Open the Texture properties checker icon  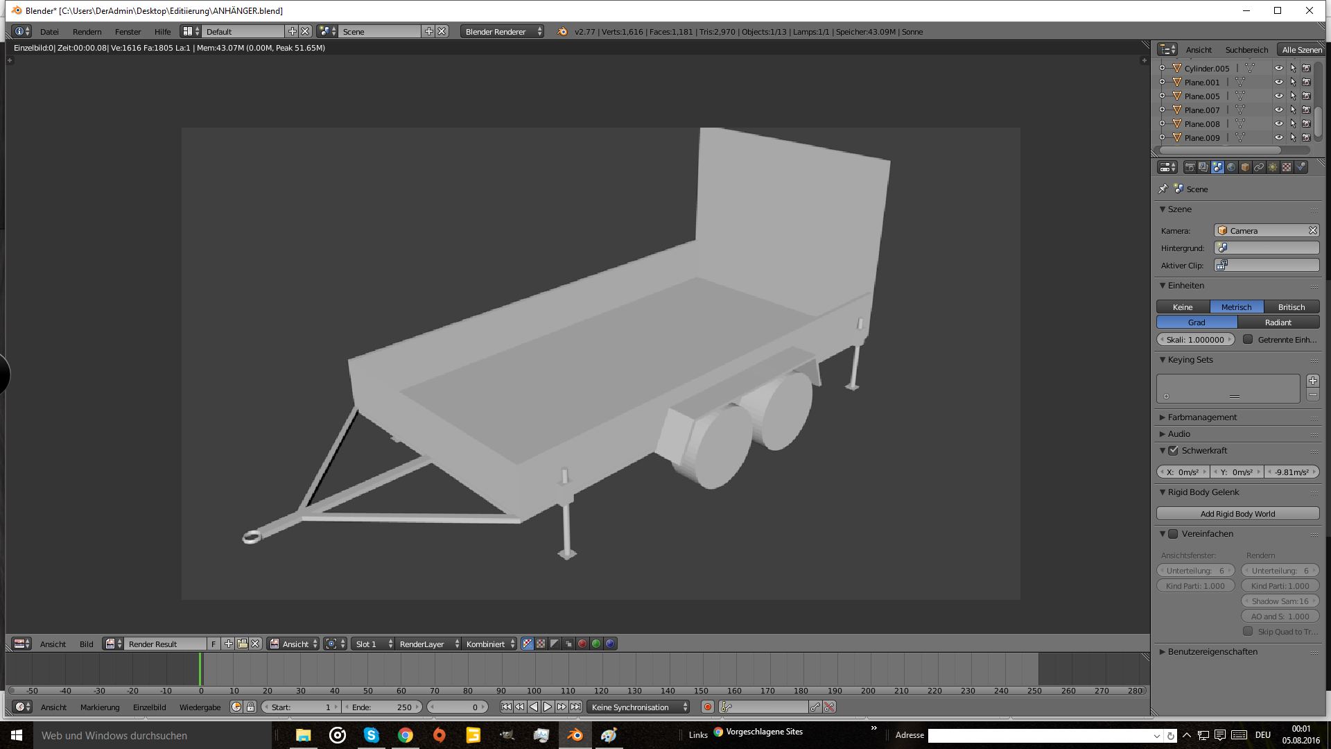[x=1287, y=167]
